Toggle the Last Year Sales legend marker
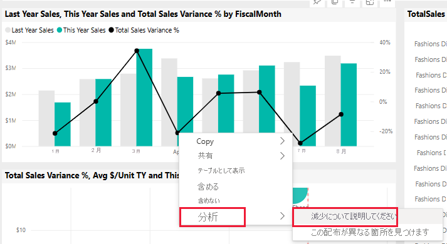447x244 pixels. tap(8, 30)
